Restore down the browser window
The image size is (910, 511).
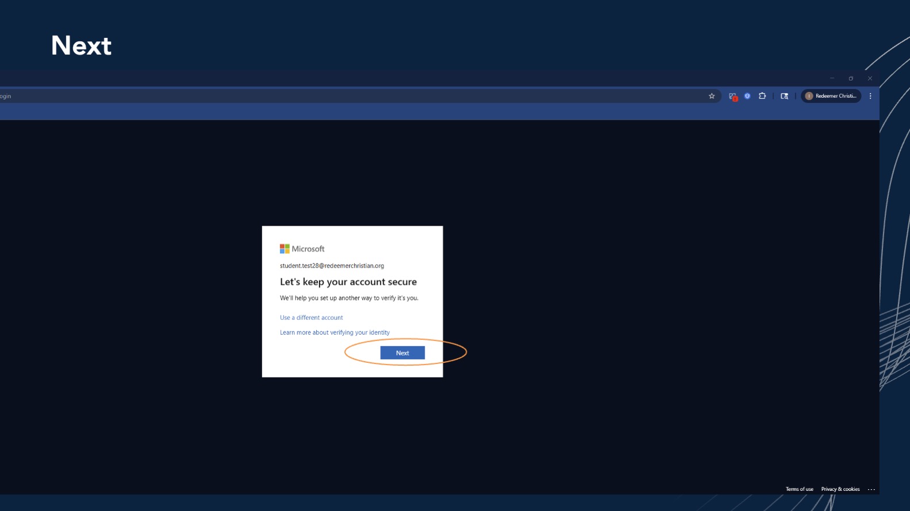point(851,78)
